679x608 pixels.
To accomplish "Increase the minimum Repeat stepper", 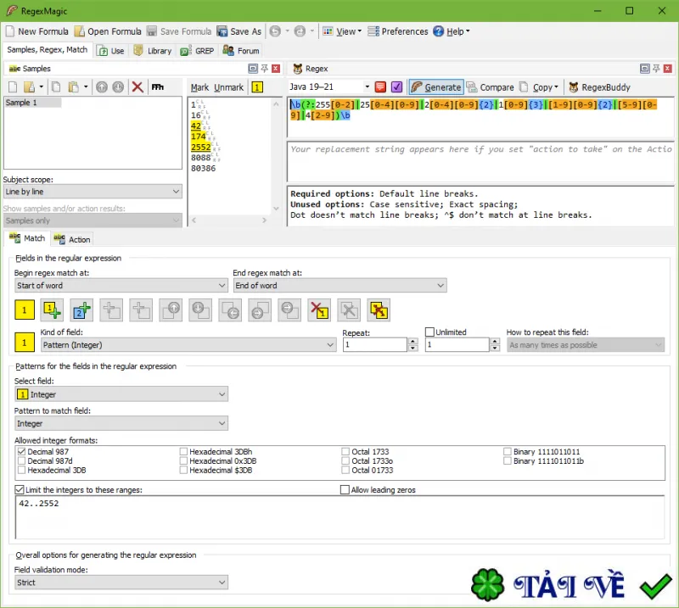I will click(x=413, y=342).
